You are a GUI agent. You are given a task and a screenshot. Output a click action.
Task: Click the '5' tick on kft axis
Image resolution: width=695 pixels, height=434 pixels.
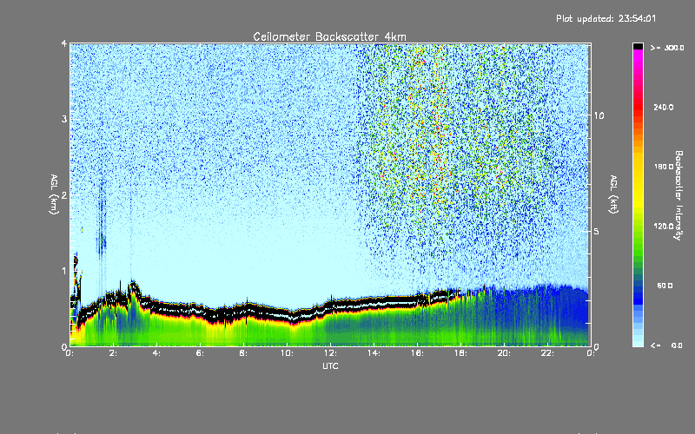click(597, 231)
